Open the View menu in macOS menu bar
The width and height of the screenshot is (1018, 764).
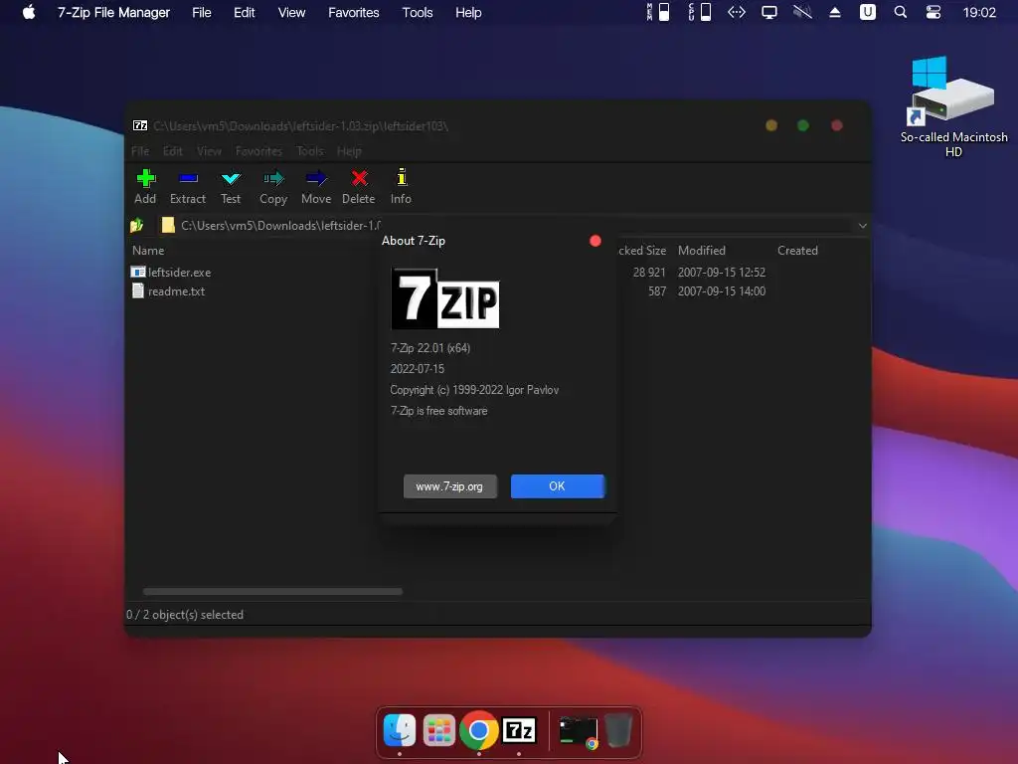pos(291,12)
